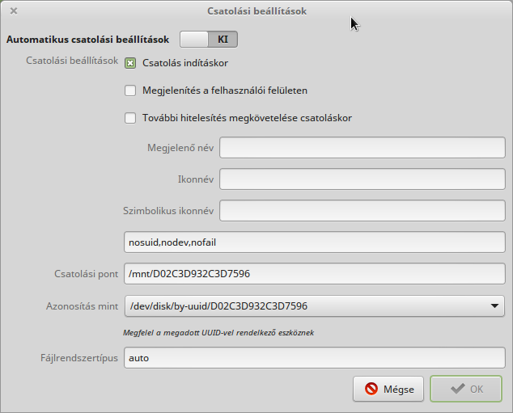Click the dropdown arrow beside /dev/disk/by-uuid

[x=494, y=306]
